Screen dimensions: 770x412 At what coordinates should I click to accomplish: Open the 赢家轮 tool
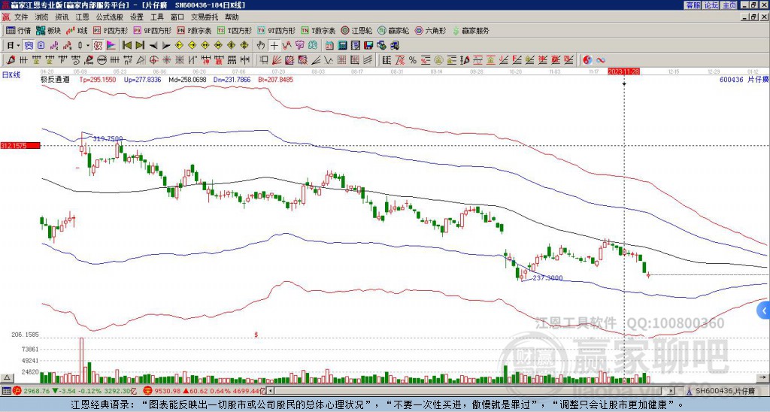tap(393, 30)
